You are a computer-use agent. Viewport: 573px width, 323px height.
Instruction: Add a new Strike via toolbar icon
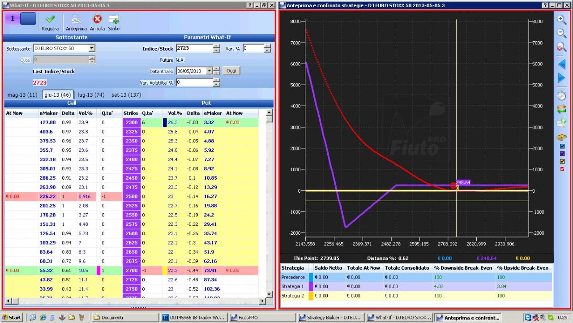point(114,19)
